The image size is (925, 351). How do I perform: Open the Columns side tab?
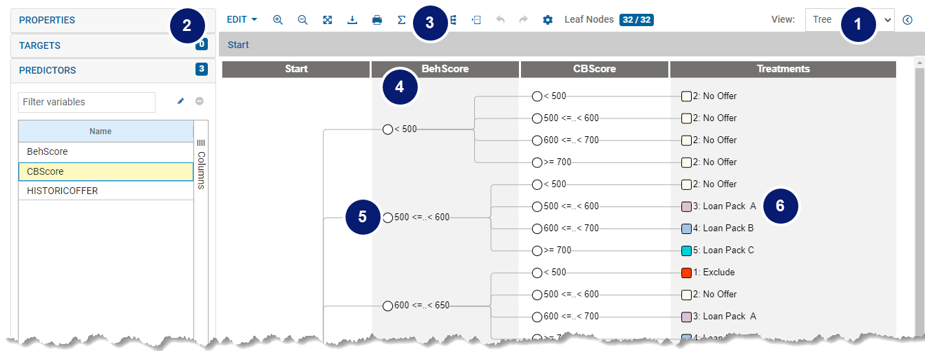coord(201,164)
